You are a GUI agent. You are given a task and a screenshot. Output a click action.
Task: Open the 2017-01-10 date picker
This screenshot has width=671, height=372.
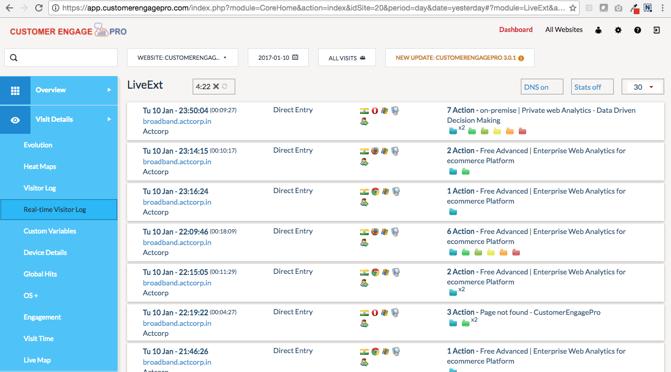[278, 58]
